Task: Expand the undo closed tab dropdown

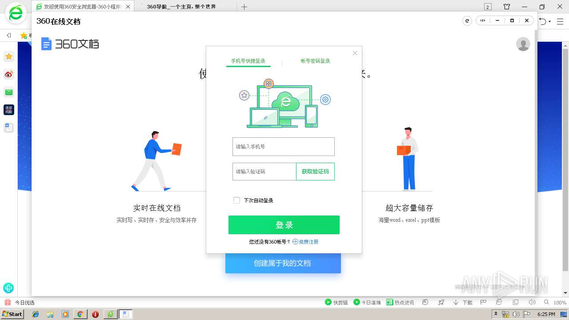Action: click(x=549, y=21)
